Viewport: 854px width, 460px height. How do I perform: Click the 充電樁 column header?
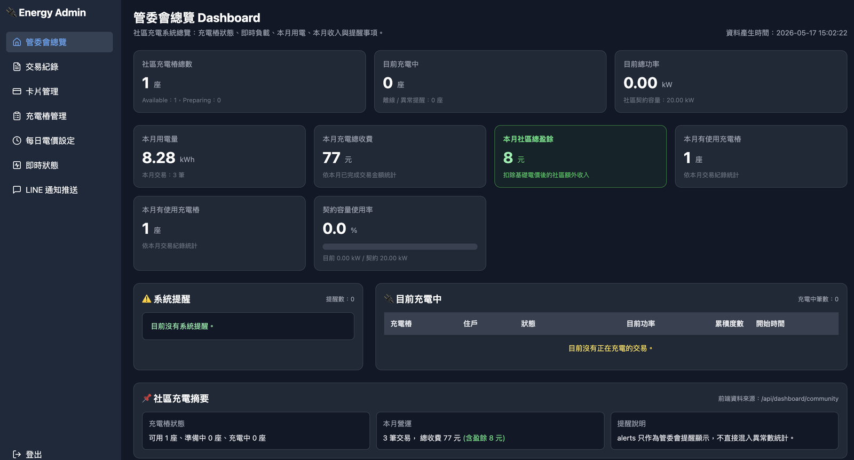tap(401, 323)
